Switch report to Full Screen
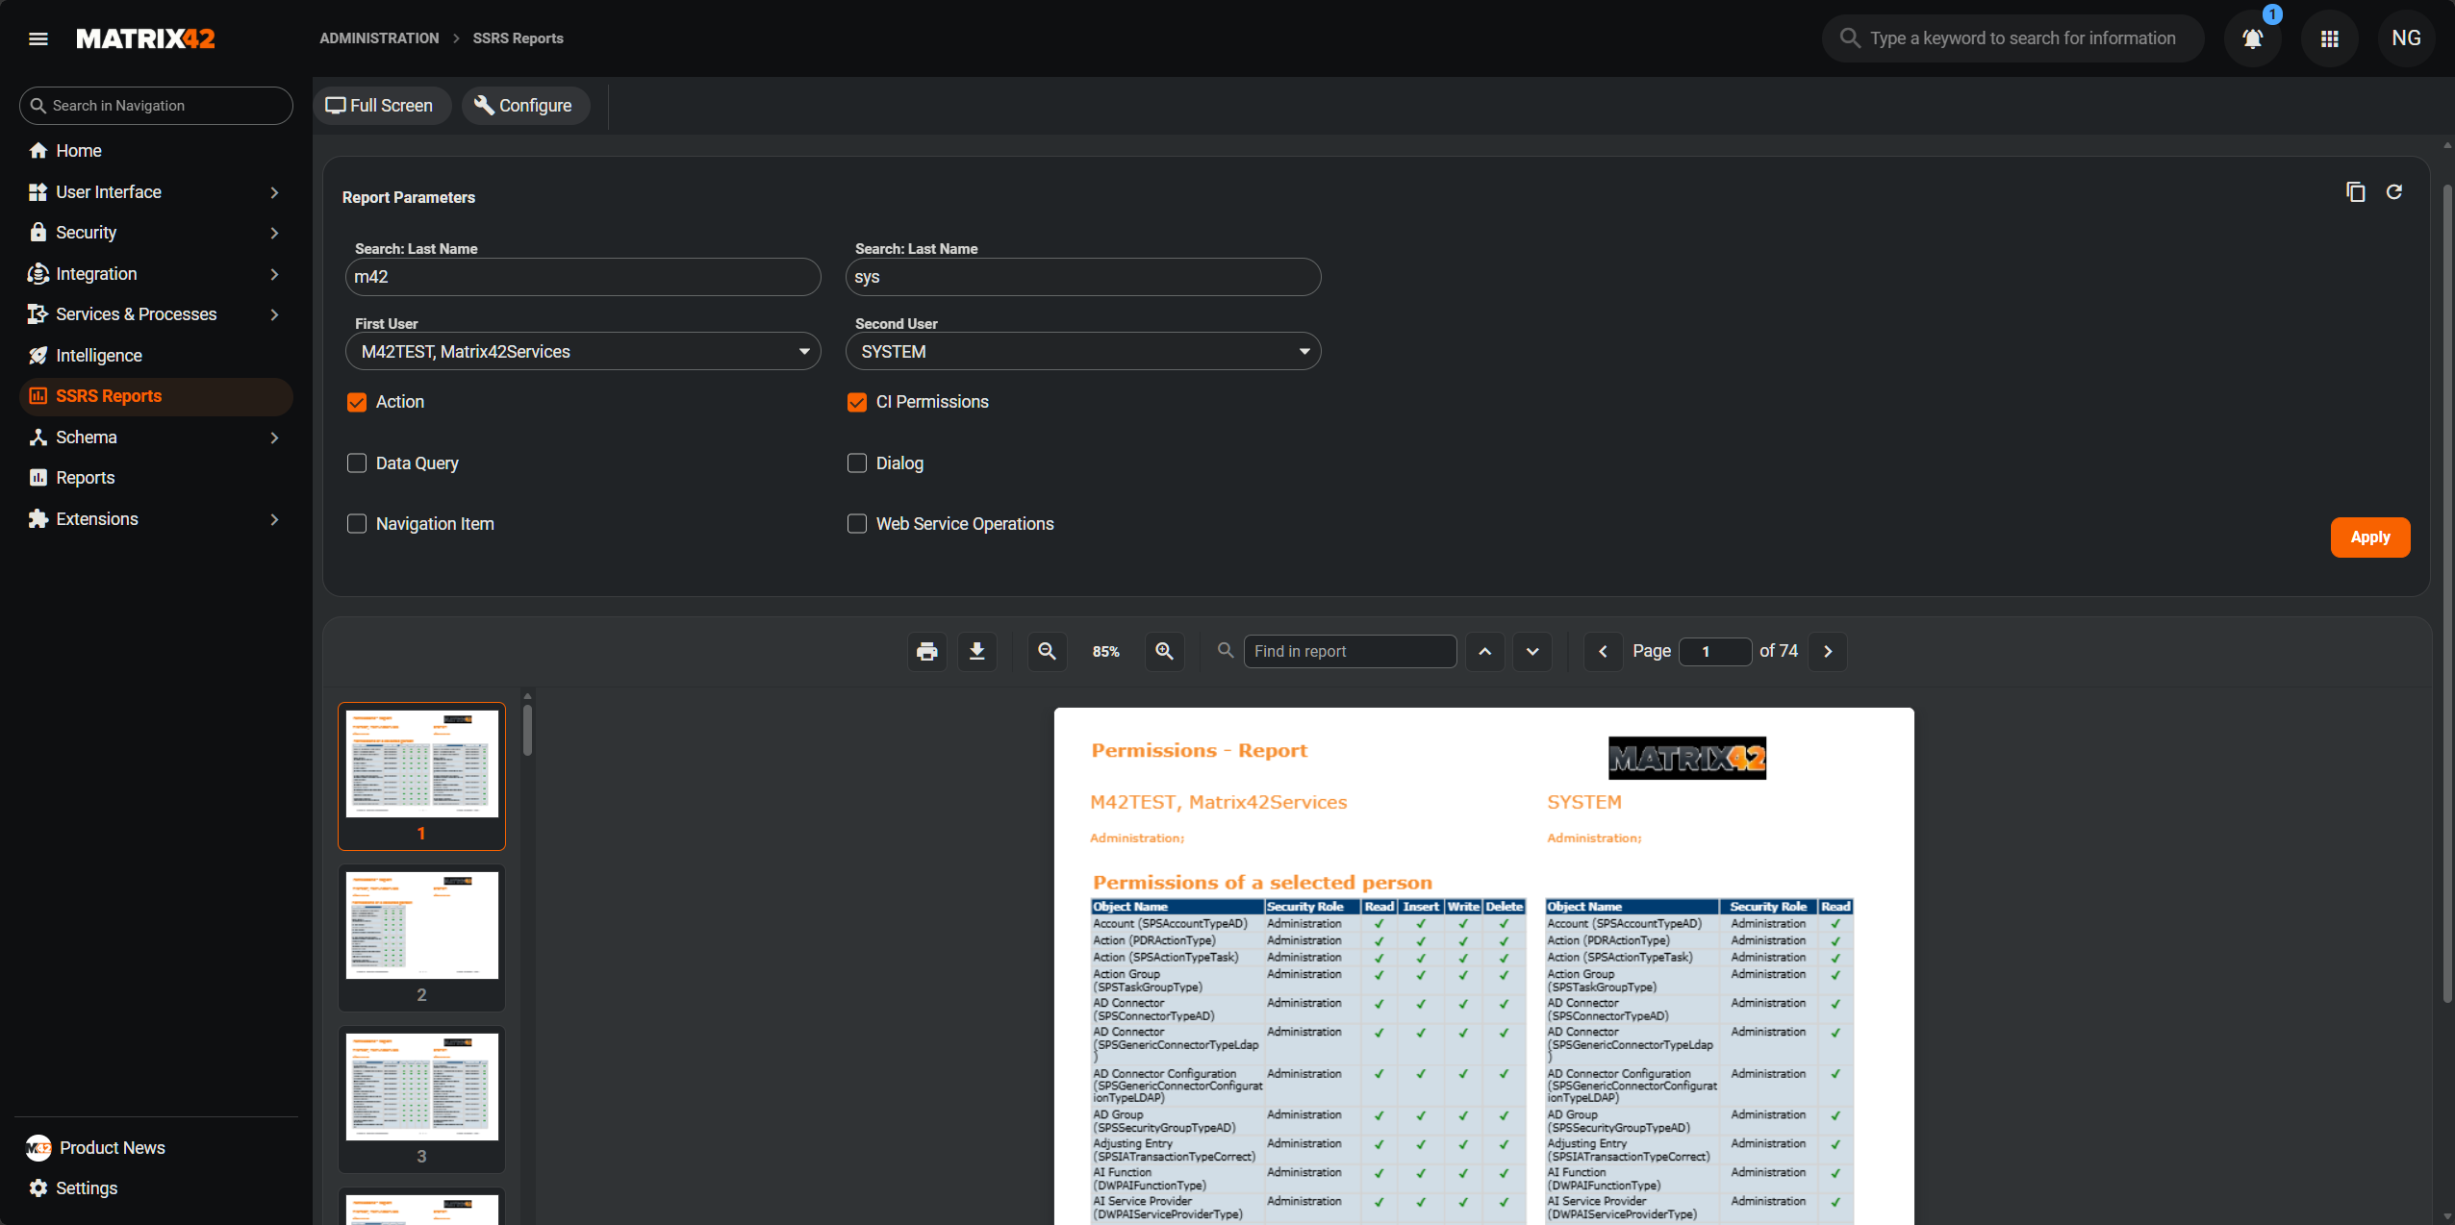This screenshot has width=2455, height=1225. click(381, 106)
